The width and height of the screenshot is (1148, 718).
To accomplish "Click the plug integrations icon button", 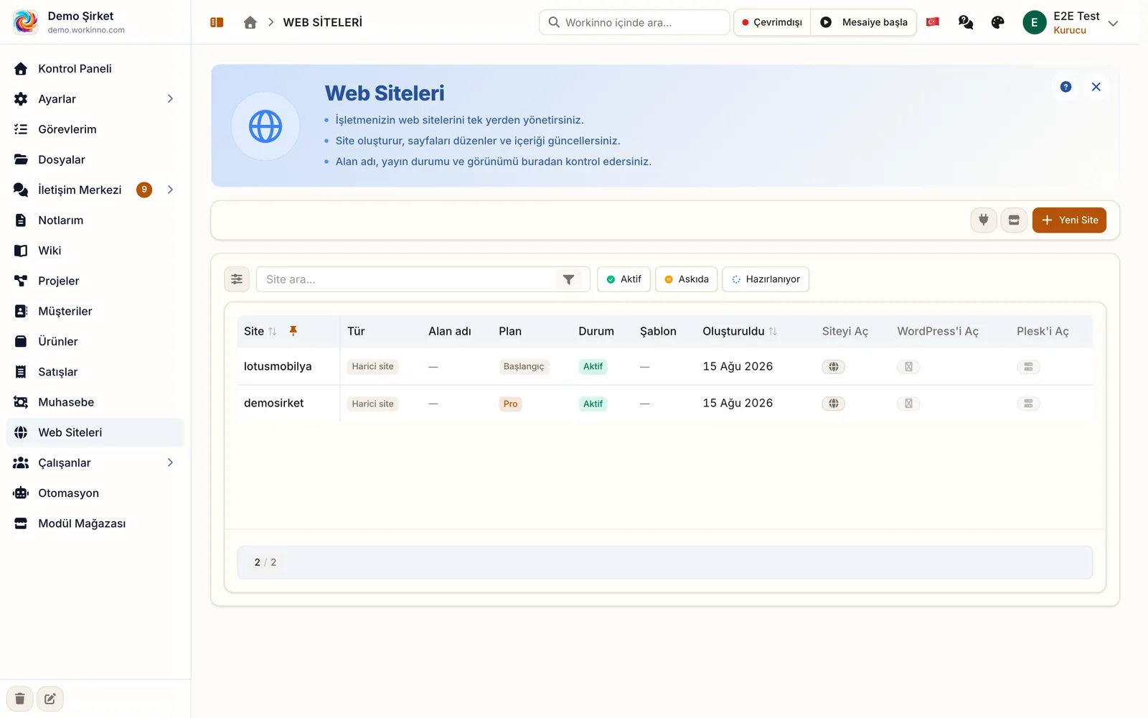I will (984, 220).
